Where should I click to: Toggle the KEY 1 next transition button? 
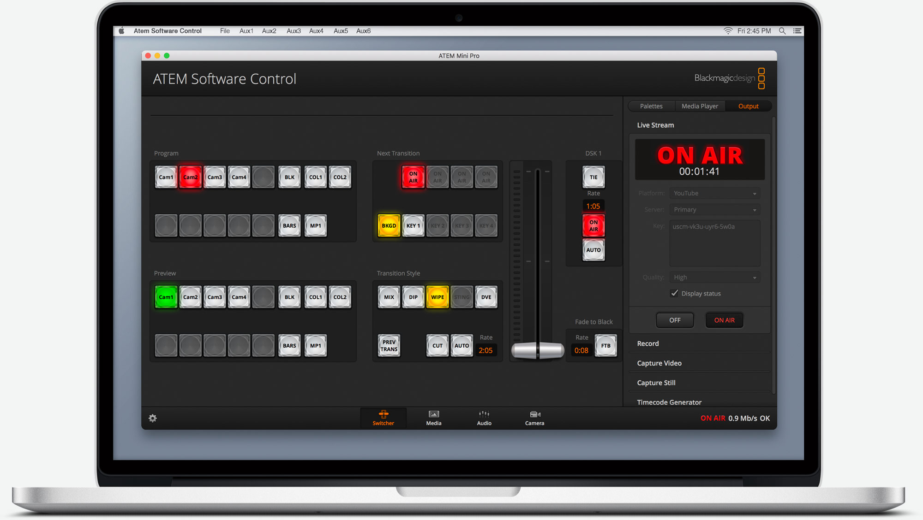(x=413, y=225)
